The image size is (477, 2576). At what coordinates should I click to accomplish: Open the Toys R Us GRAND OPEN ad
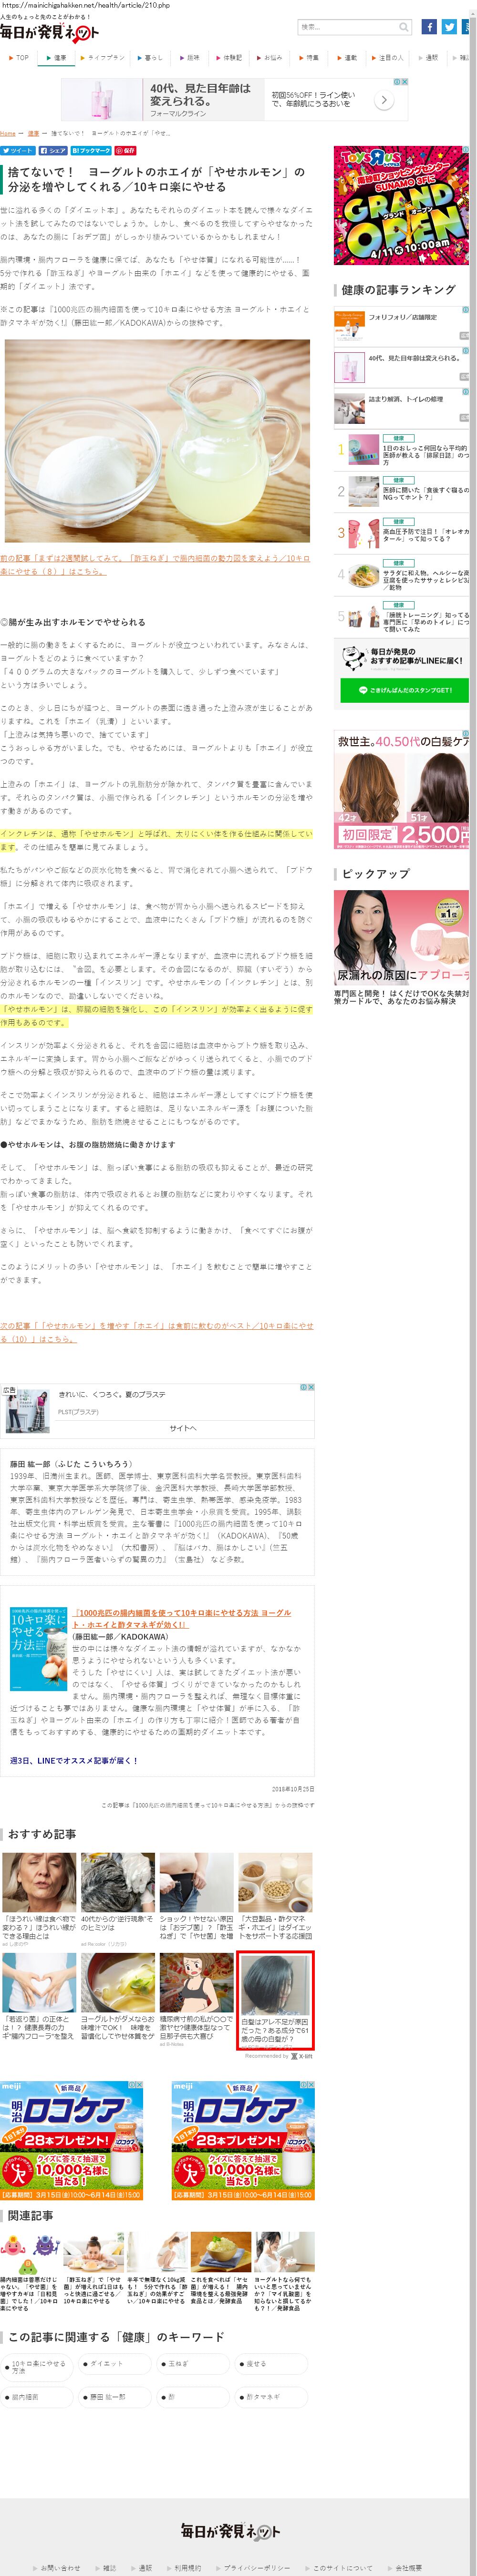(x=401, y=206)
